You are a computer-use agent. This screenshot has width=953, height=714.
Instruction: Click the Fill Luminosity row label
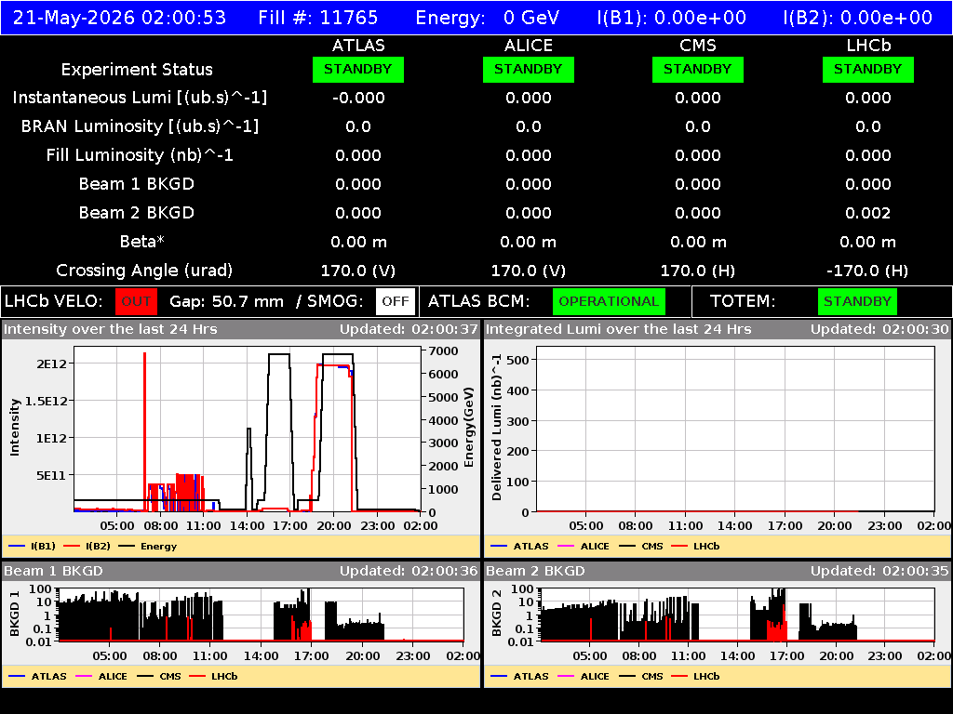pyautogui.click(x=140, y=155)
